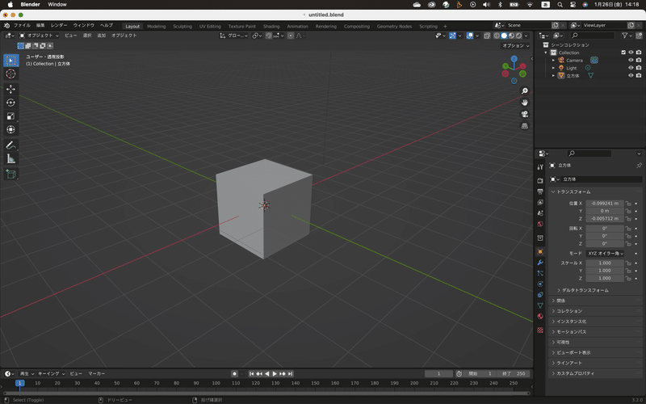The image size is (646, 404).
Task: Activate the Rotate tool
Action: tap(11, 103)
